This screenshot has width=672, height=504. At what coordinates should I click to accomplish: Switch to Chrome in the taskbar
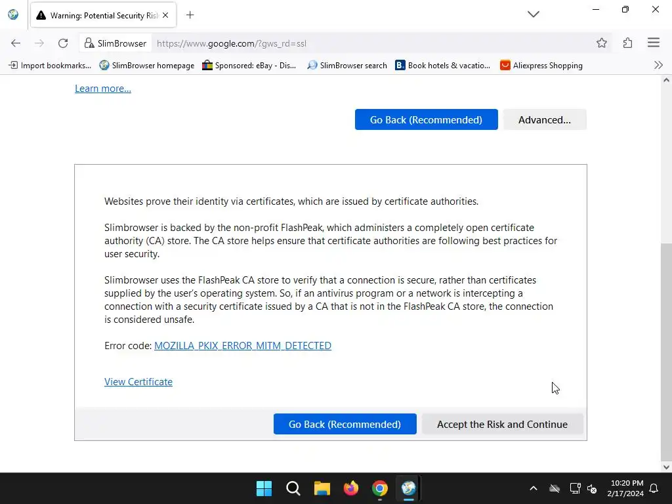tap(380, 488)
